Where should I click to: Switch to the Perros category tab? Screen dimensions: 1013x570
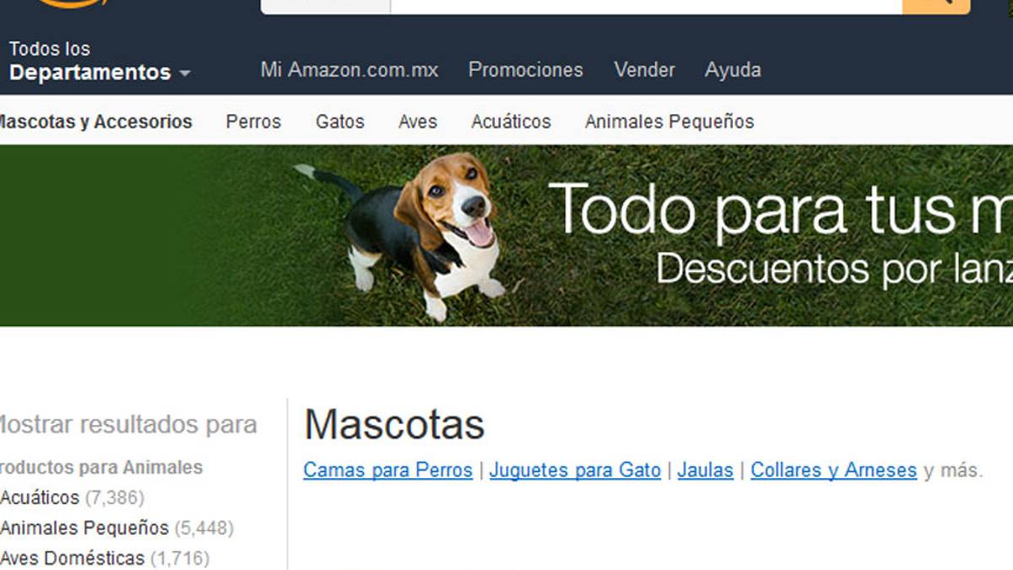point(253,122)
